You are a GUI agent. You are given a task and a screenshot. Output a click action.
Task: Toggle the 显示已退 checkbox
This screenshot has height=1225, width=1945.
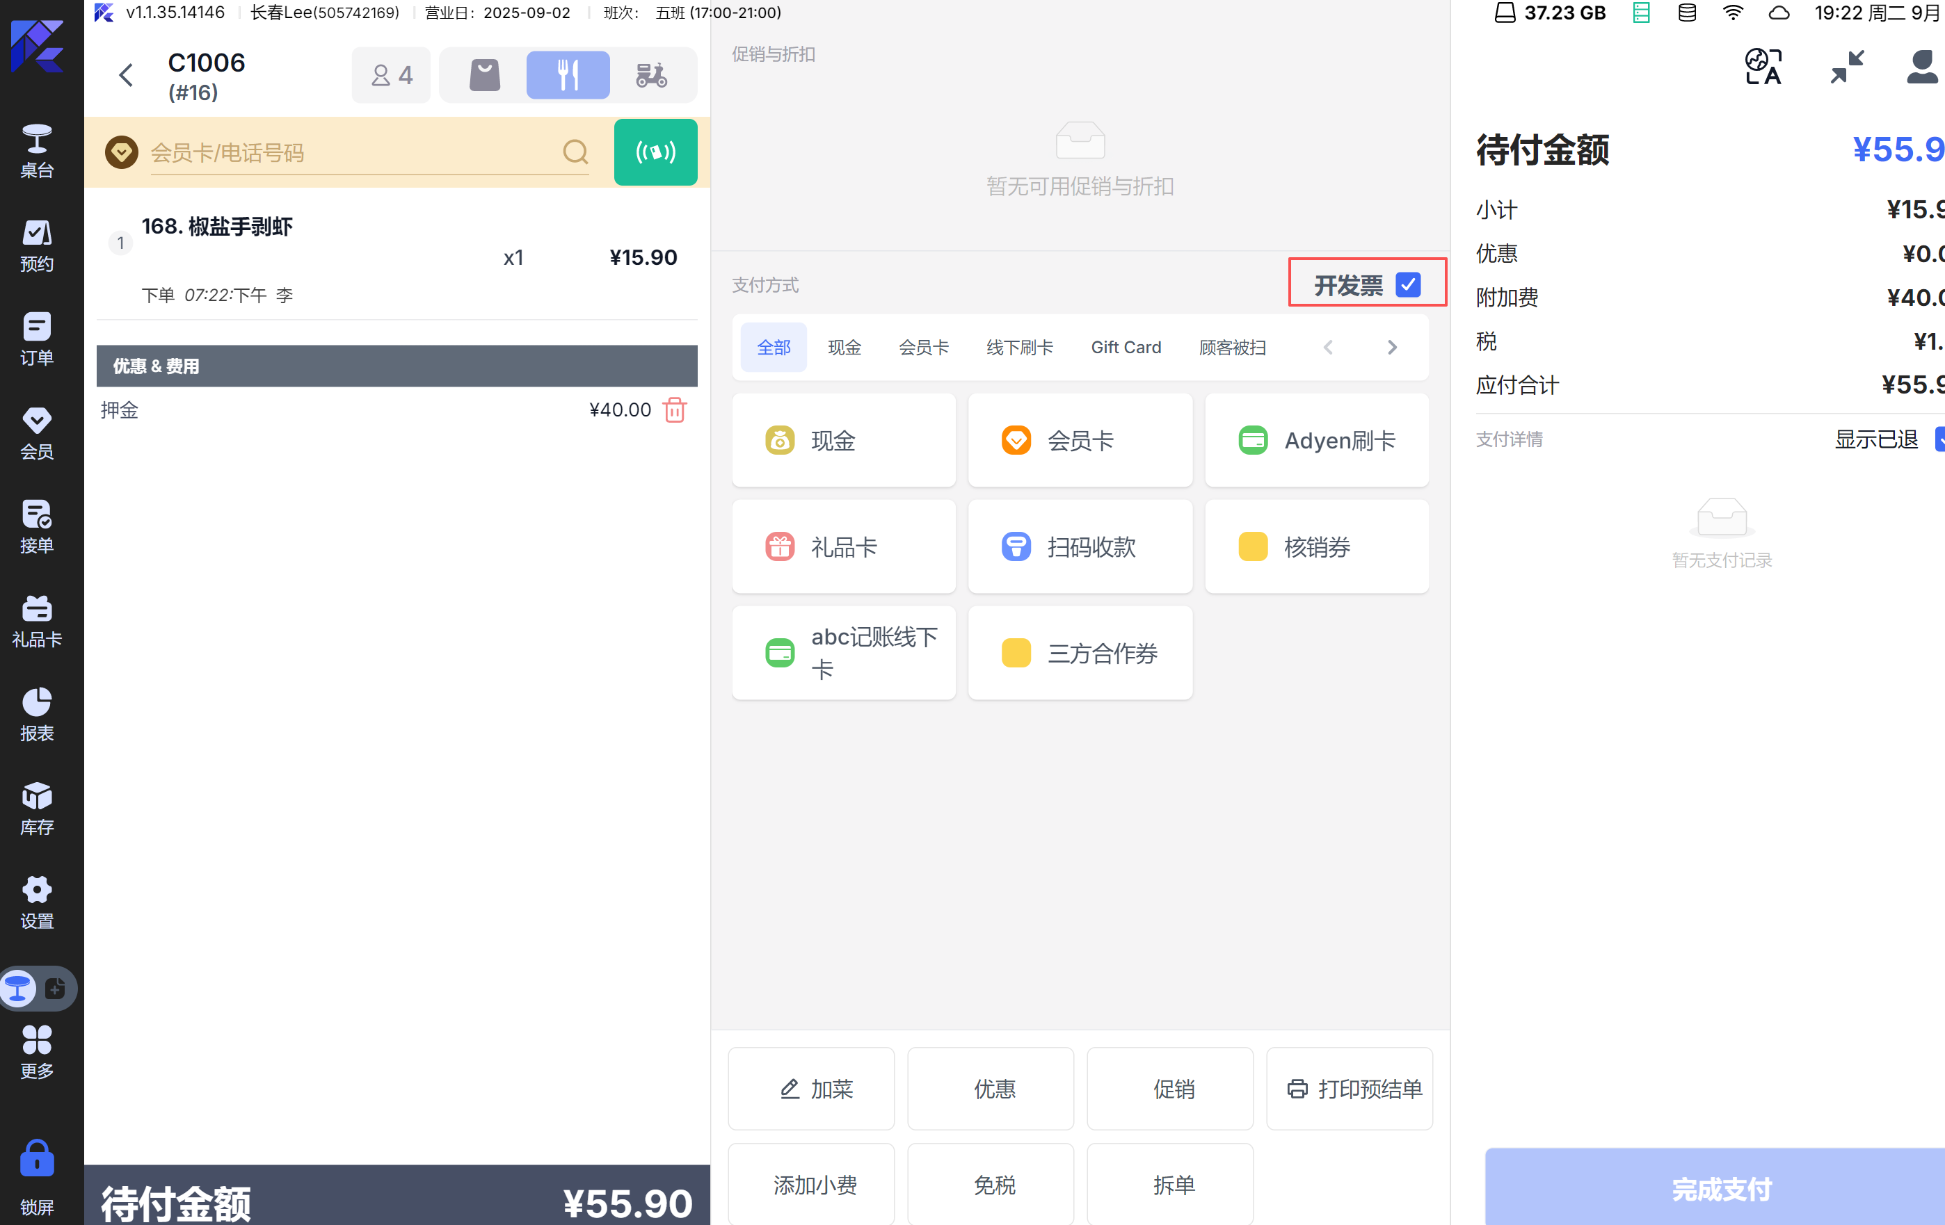click(1939, 439)
